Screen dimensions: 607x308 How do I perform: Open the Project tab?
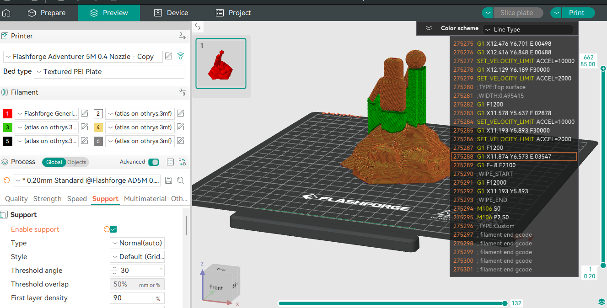pos(233,13)
